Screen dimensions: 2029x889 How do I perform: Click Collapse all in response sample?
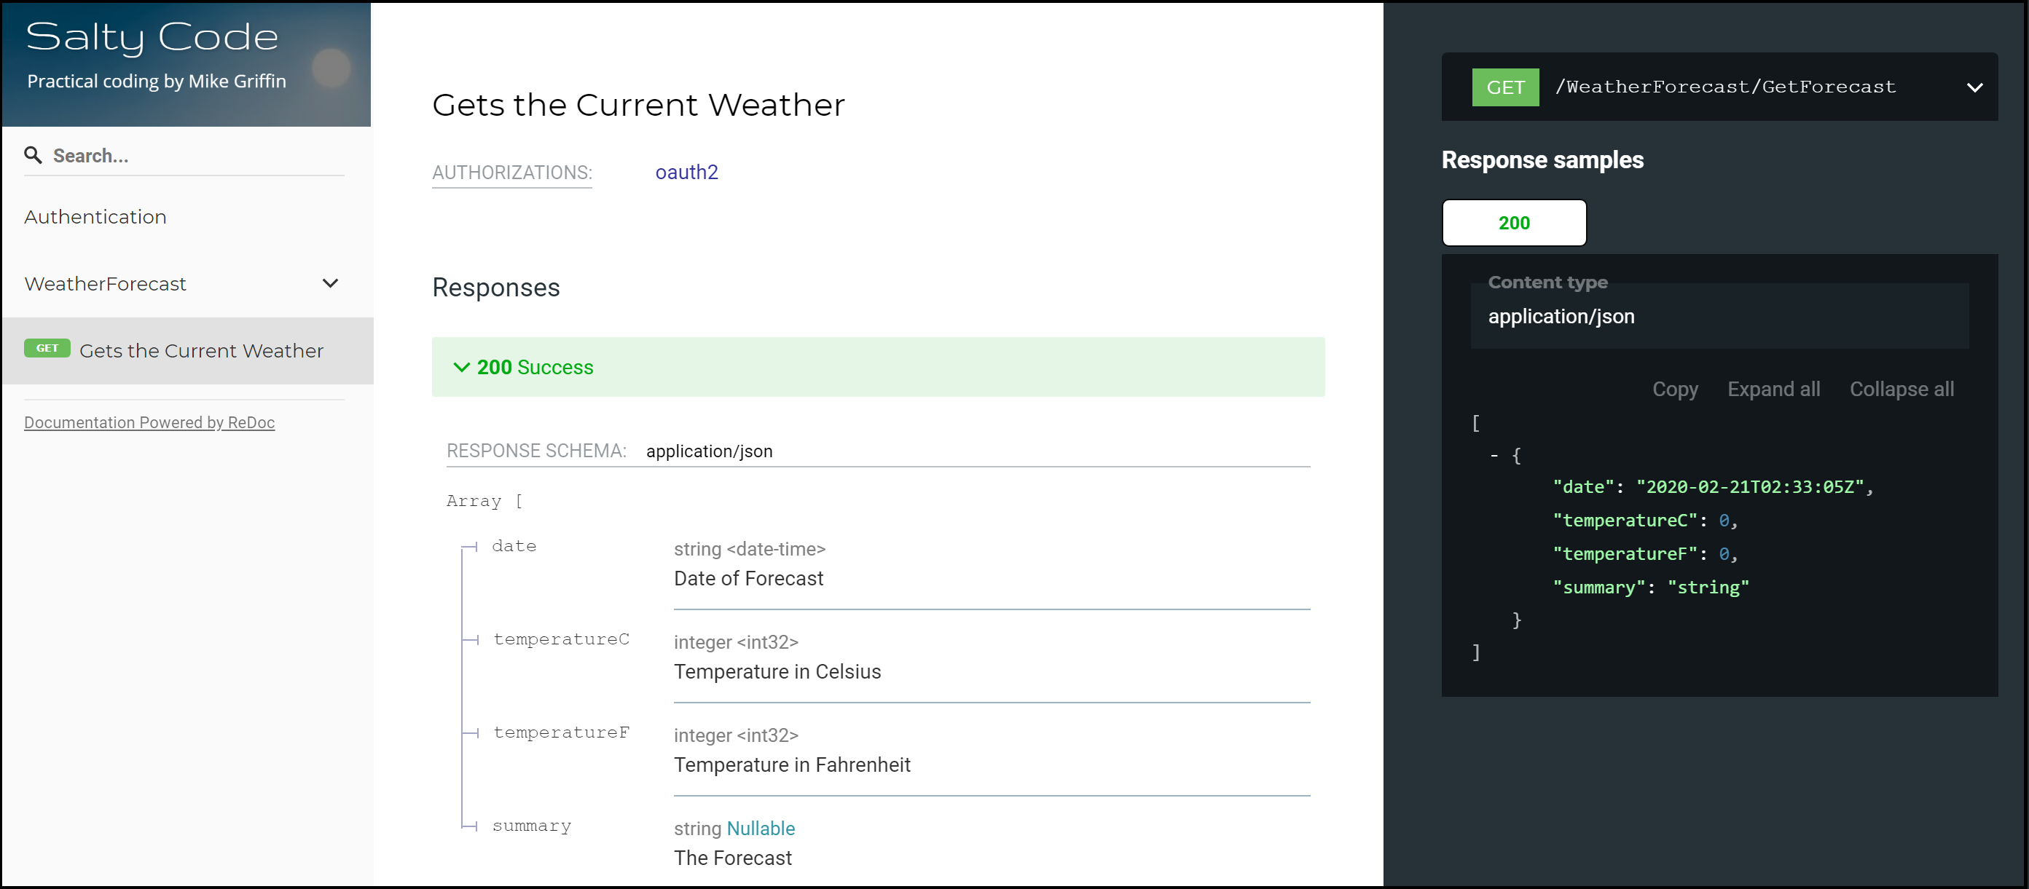(x=1901, y=389)
